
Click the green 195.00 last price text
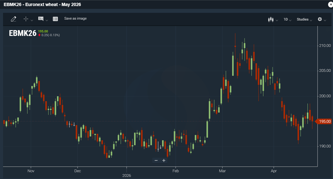click(43, 31)
